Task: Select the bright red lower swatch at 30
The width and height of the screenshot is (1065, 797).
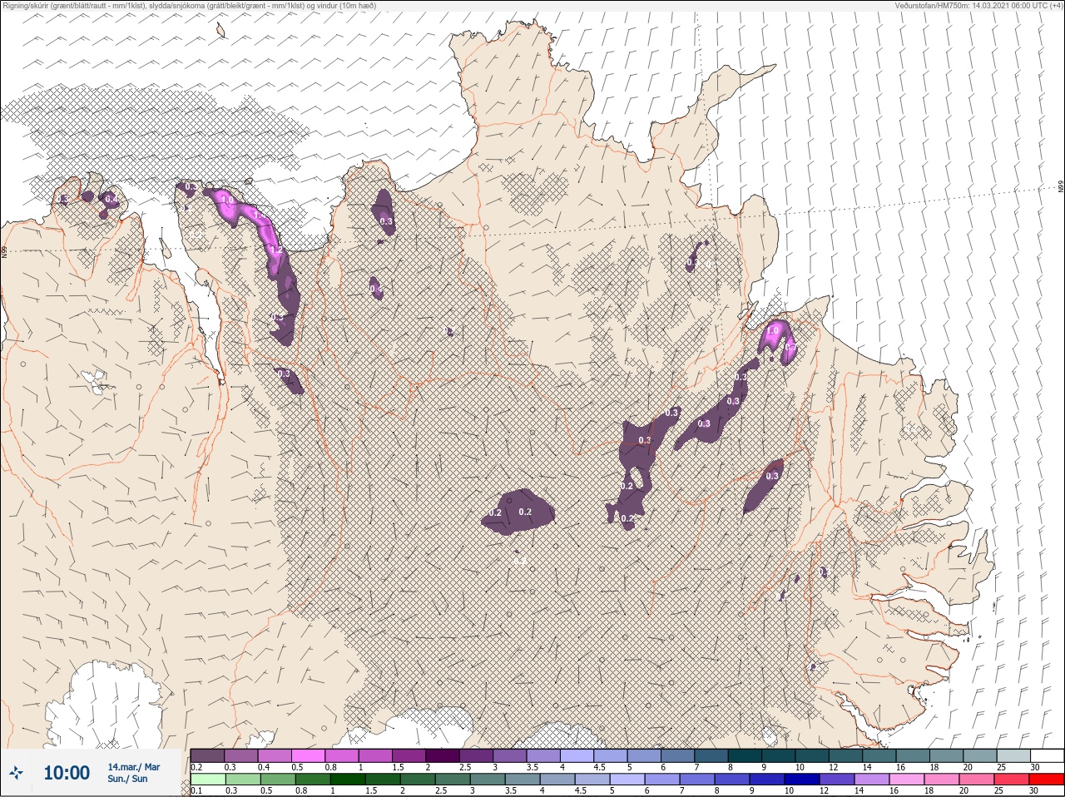Action: tap(1046, 780)
